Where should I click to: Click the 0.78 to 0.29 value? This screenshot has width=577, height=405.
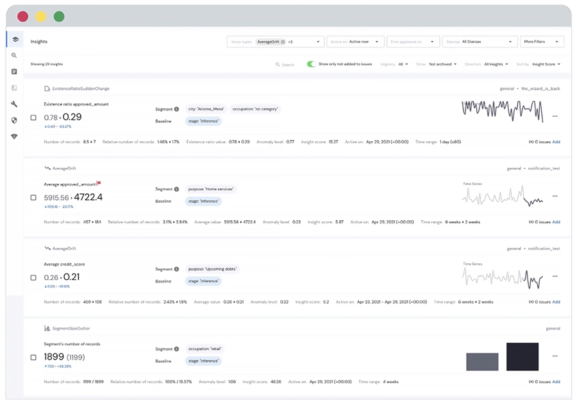(x=63, y=117)
